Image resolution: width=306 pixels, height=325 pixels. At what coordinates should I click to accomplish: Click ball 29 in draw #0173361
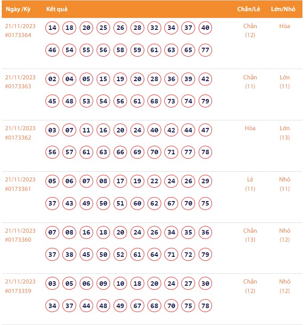[x=205, y=181]
